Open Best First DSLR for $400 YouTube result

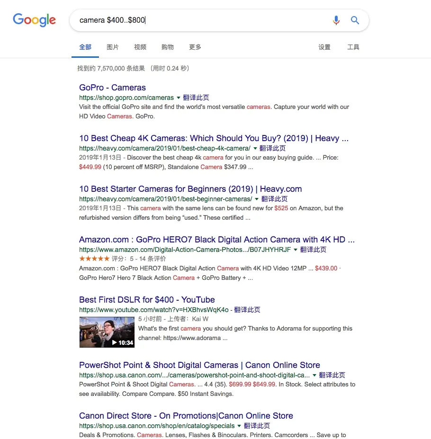pos(147,300)
